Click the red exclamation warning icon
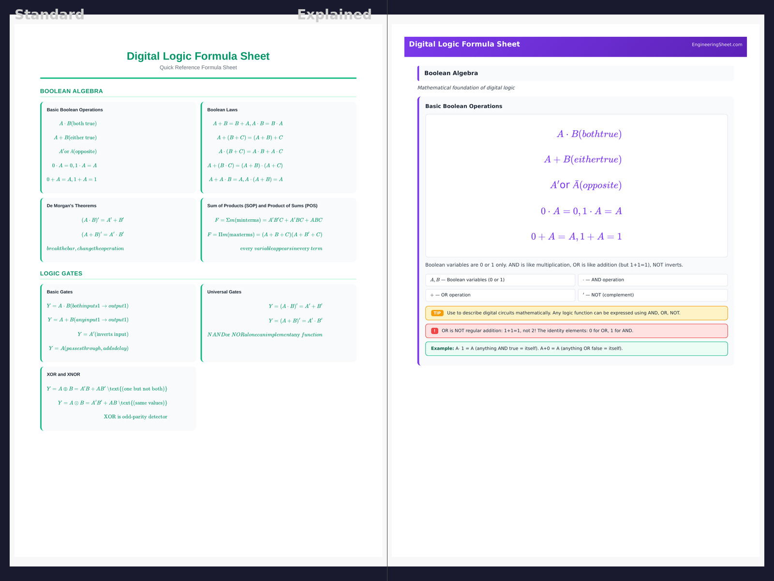The height and width of the screenshot is (581, 774). pyautogui.click(x=434, y=331)
